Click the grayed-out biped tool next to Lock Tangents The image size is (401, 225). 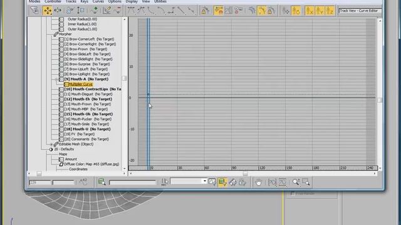pos(286,11)
